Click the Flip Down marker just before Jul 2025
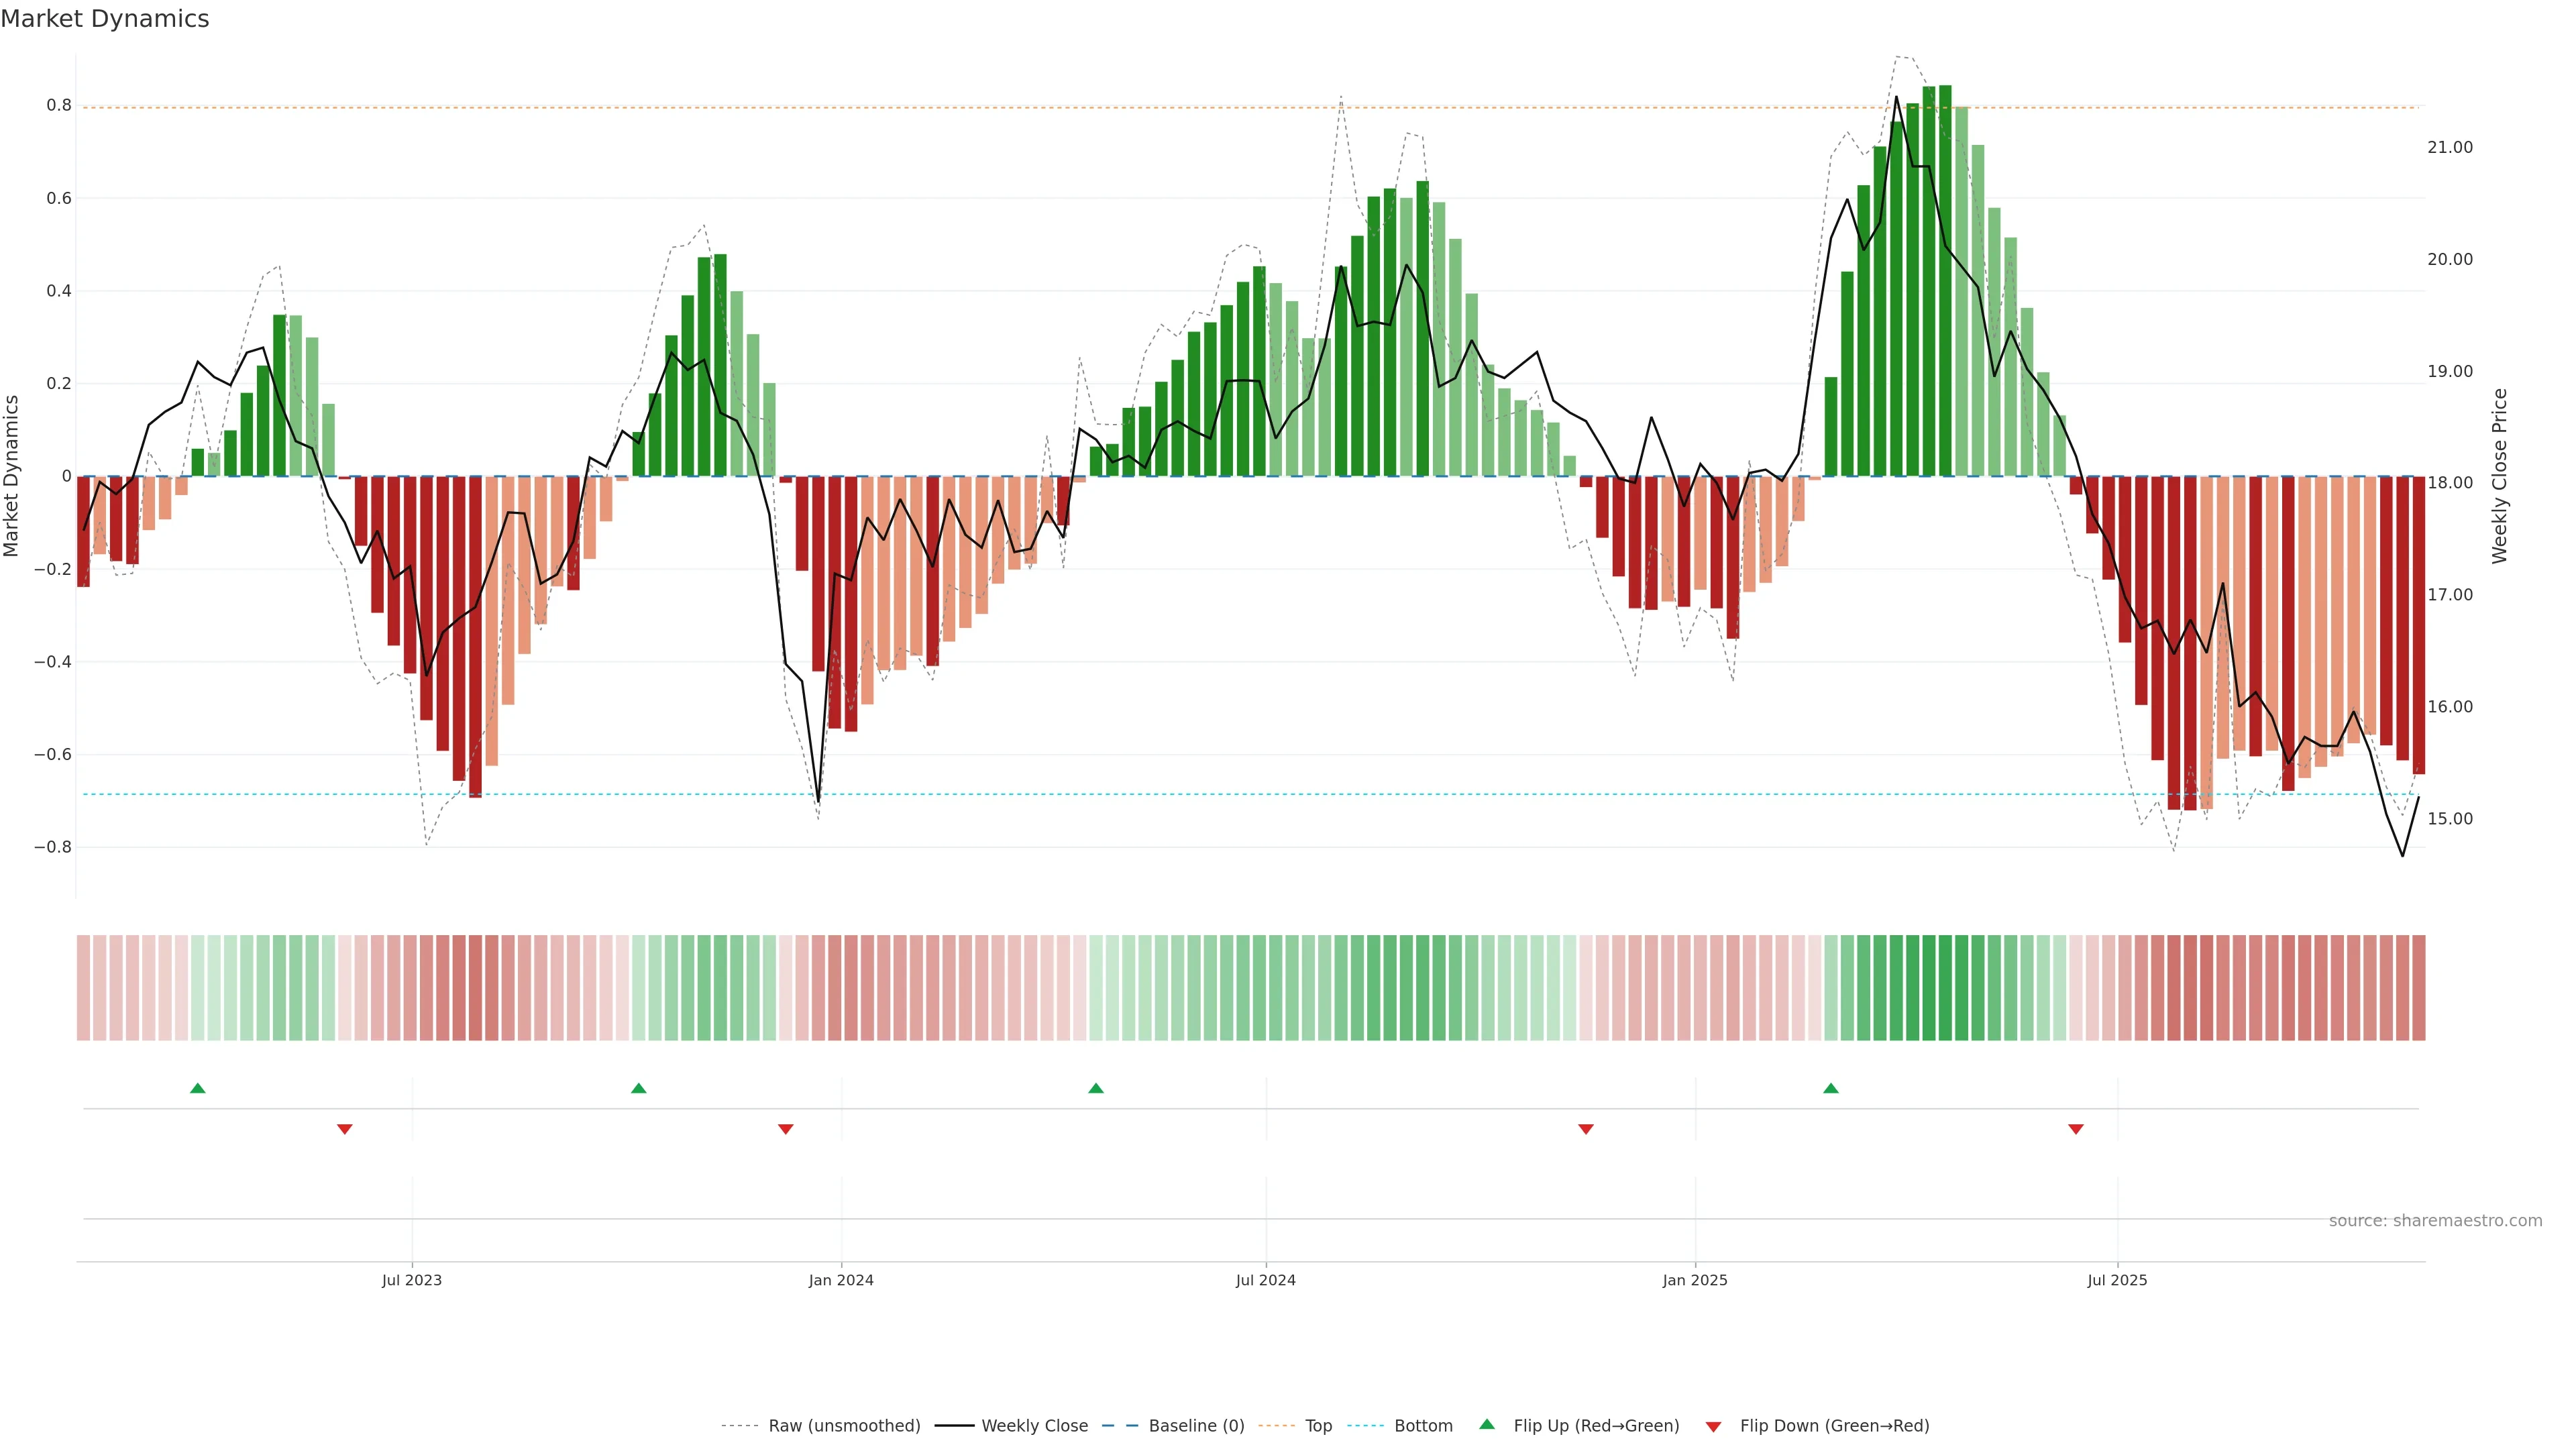The width and height of the screenshot is (2576, 1449). point(2076,1129)
